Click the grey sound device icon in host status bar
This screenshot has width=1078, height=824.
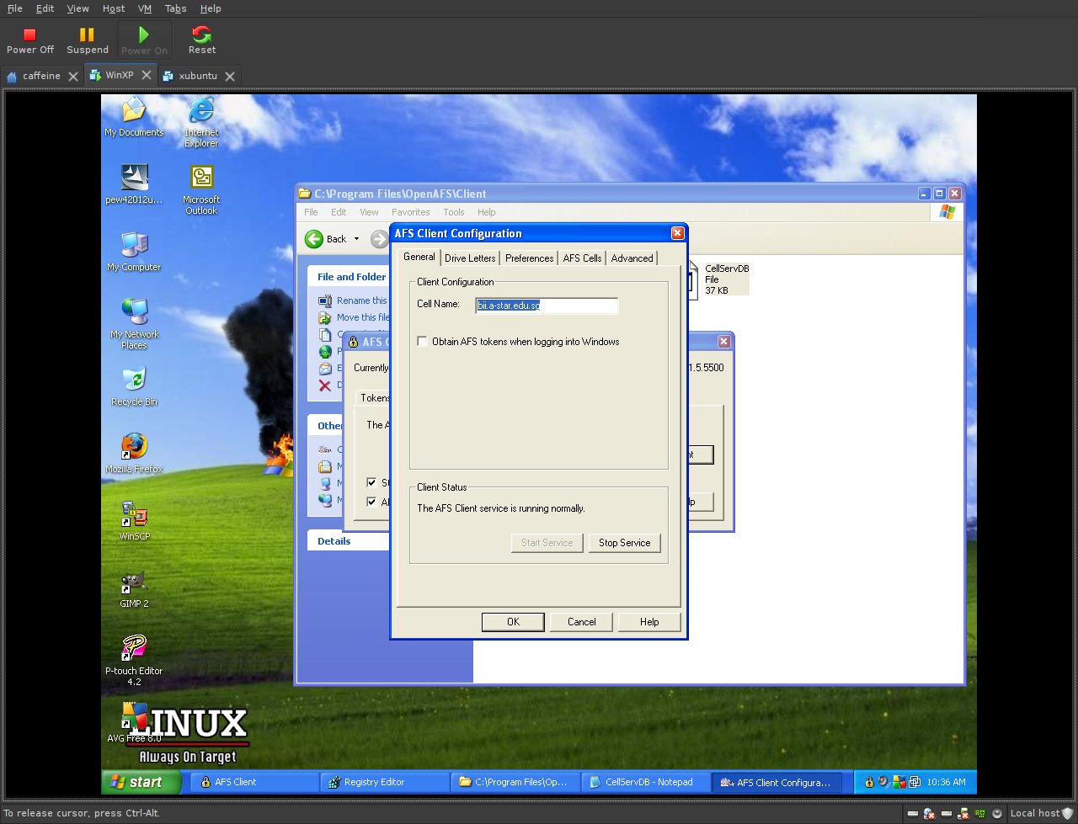(x=997, y=814)
